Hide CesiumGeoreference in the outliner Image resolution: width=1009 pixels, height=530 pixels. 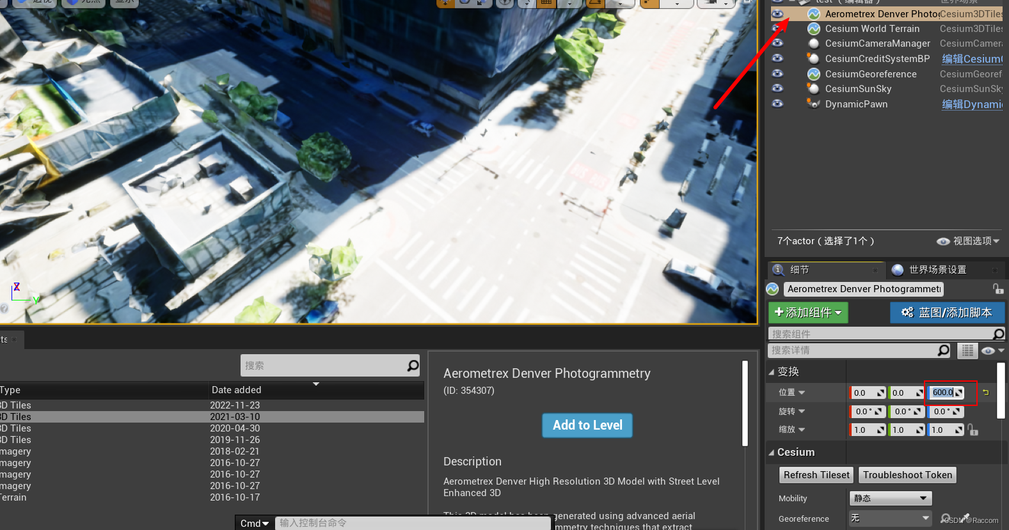coord(777,74)
